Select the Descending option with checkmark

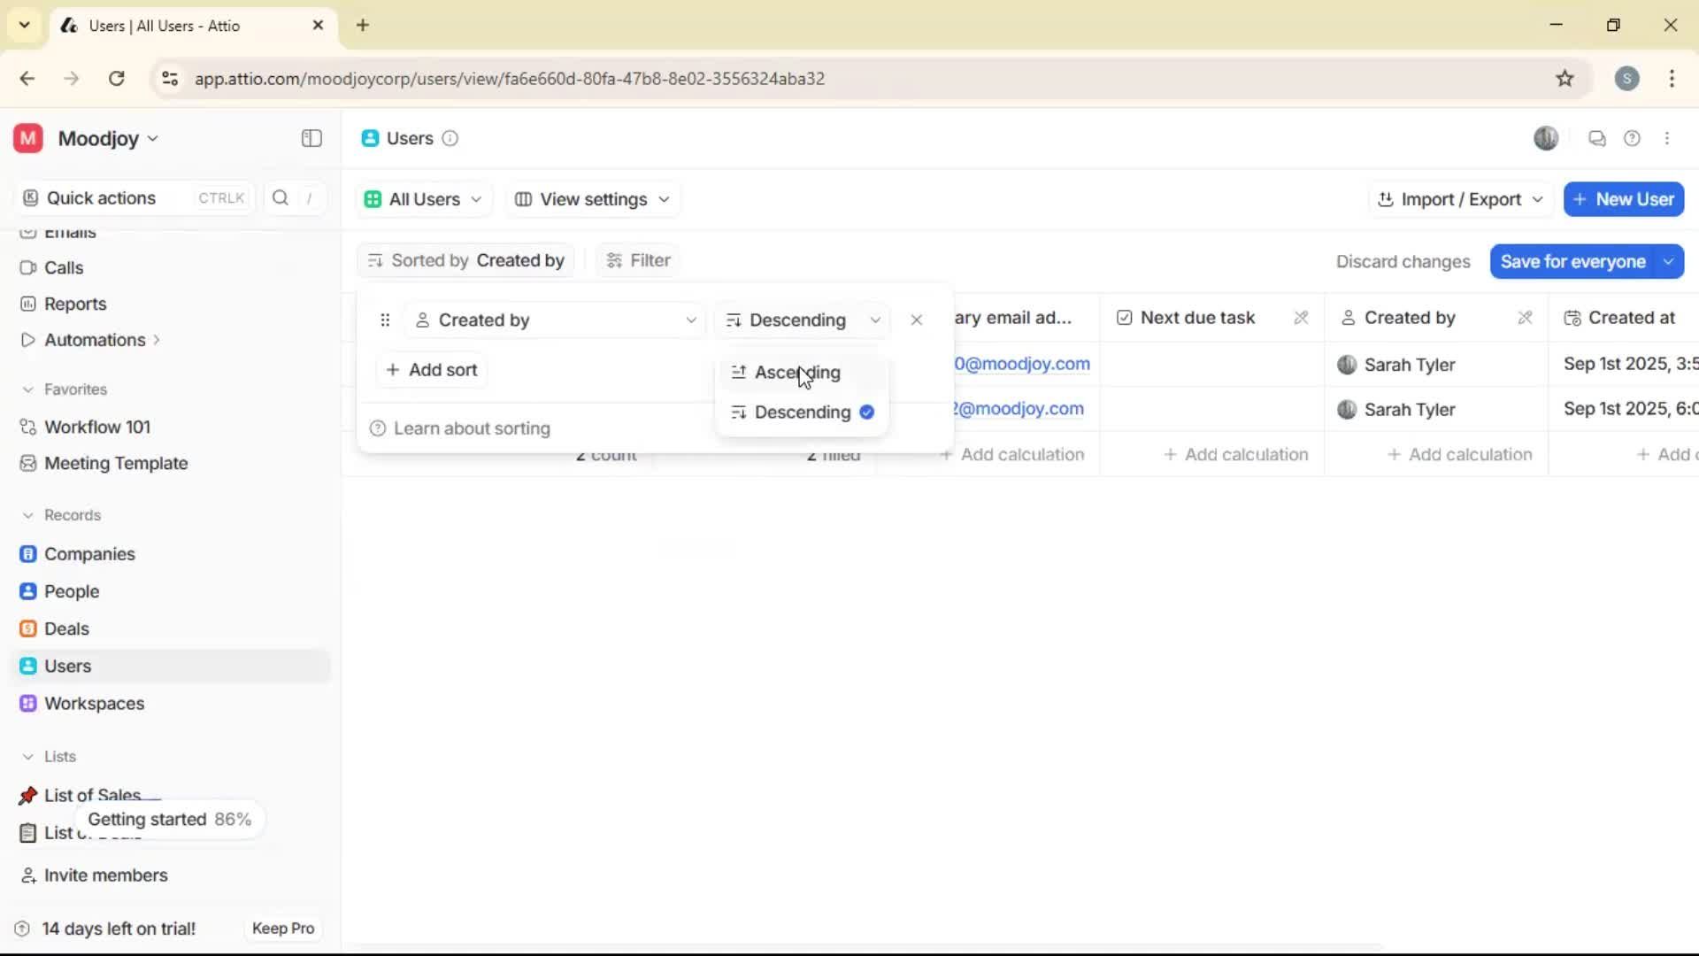[802, 412]
